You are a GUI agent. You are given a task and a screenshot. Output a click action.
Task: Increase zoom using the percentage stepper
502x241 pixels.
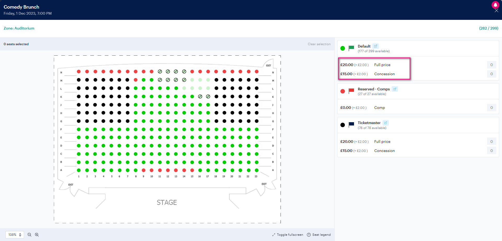tap(20, 233)
